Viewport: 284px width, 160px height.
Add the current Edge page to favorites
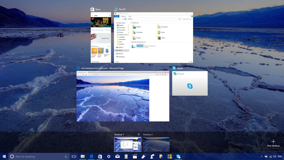158,74
